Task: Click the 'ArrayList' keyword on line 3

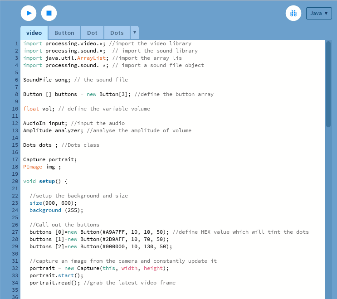Action: point(91,58)
